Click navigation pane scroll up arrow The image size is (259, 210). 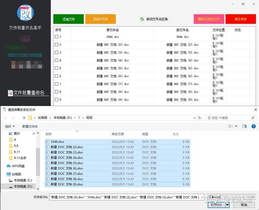click(x=38, y=133)
